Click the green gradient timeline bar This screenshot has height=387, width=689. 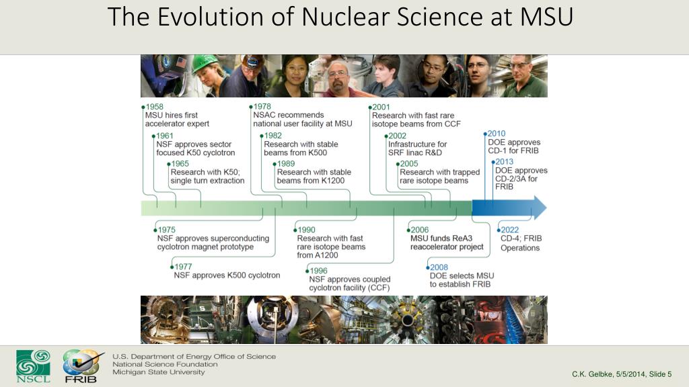(x=306, y=208)
